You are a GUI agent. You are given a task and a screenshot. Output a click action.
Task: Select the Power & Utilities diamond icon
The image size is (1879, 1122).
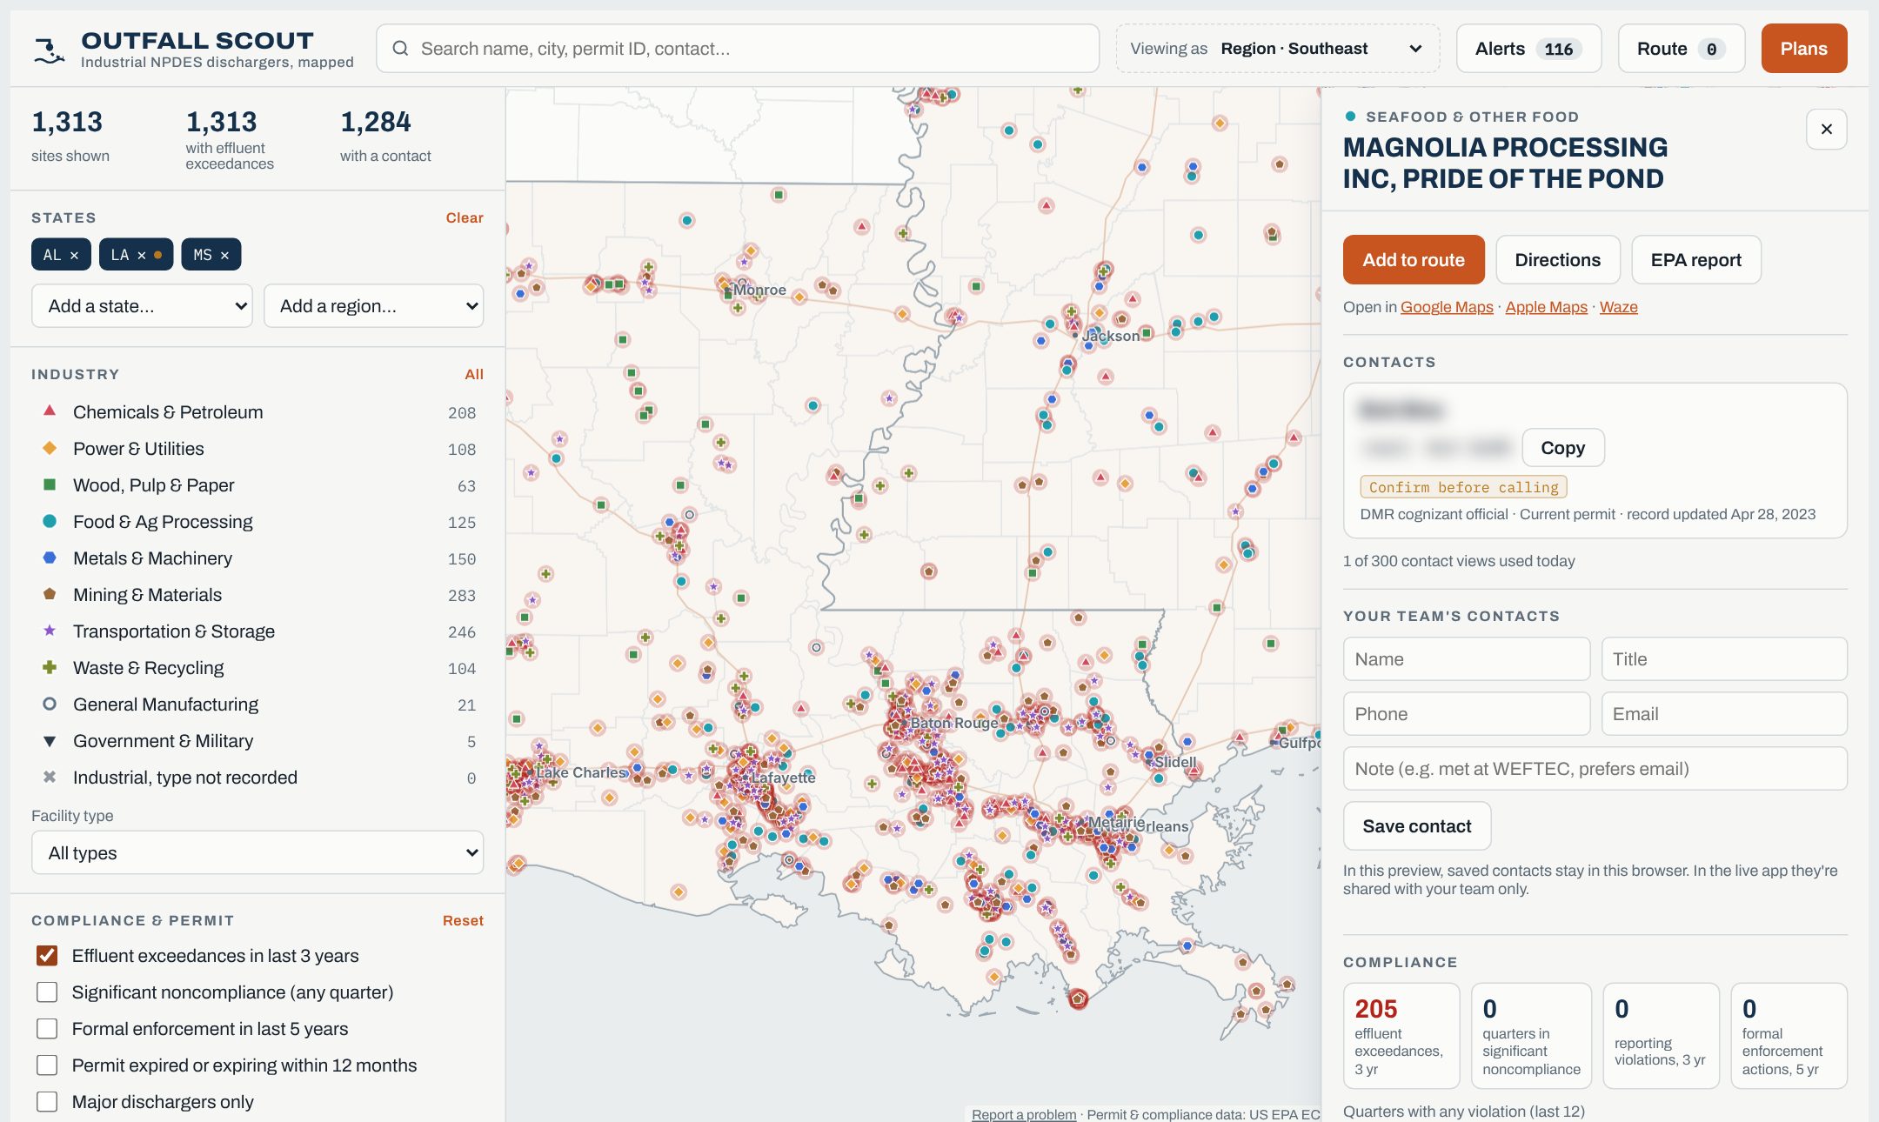(x=50, y=448)
